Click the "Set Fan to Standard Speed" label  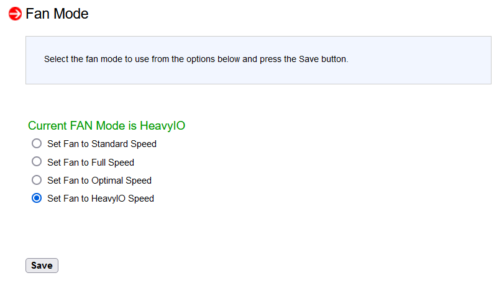(x=102, y=144)
